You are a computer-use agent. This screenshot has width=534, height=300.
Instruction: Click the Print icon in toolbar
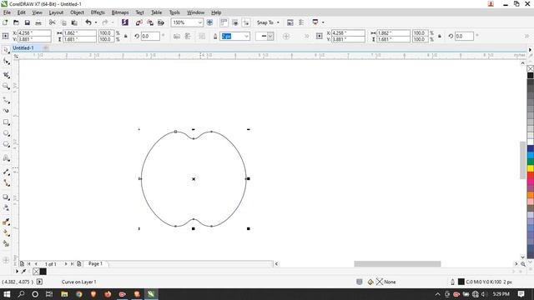click(38, 22)
